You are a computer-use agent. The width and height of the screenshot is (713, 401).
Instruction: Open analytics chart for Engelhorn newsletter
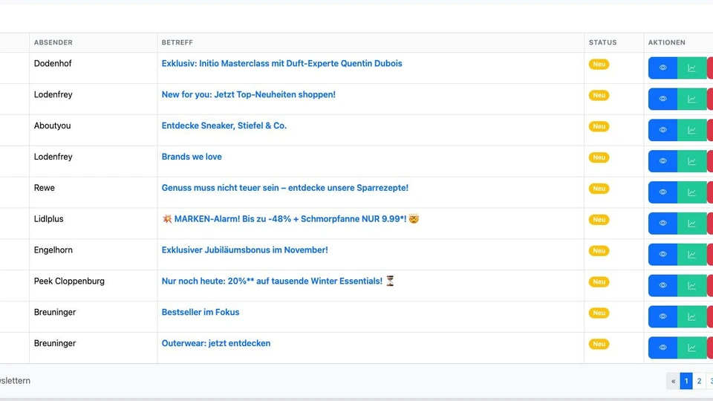(691, 255)
